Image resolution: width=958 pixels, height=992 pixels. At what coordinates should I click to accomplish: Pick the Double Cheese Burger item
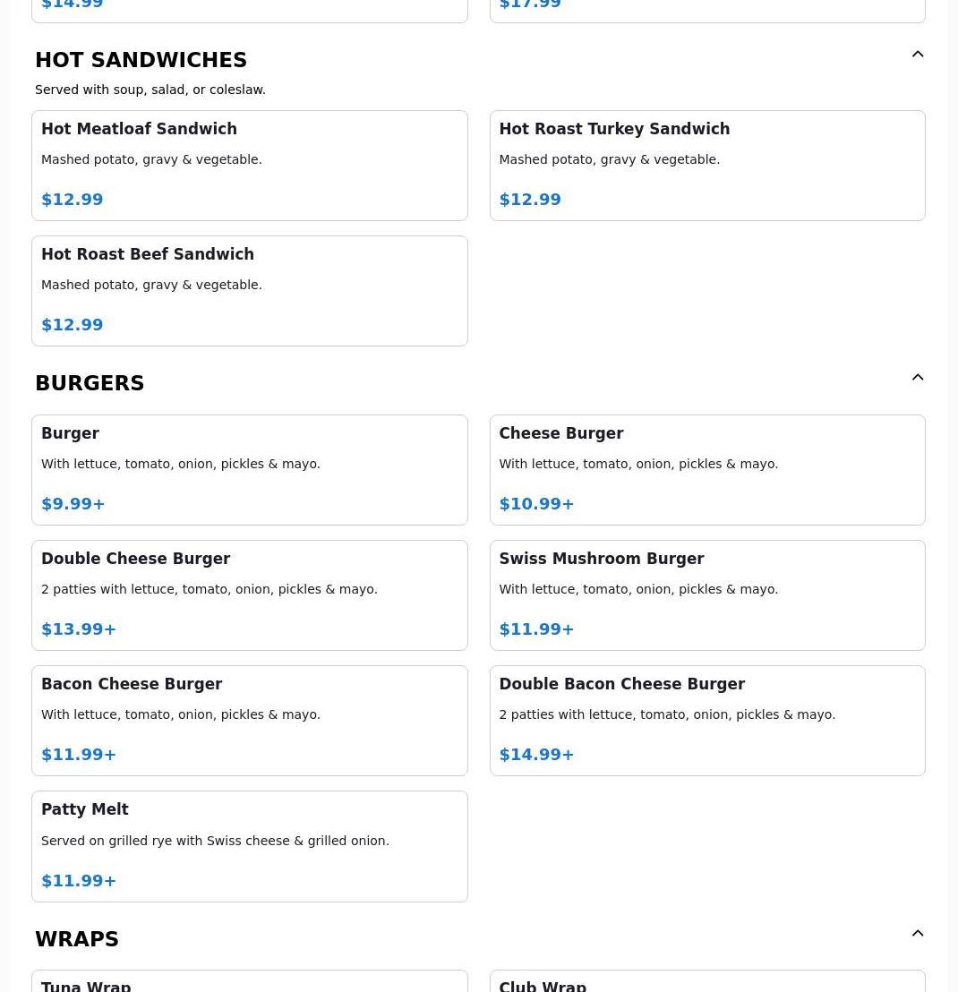(249, 595)
